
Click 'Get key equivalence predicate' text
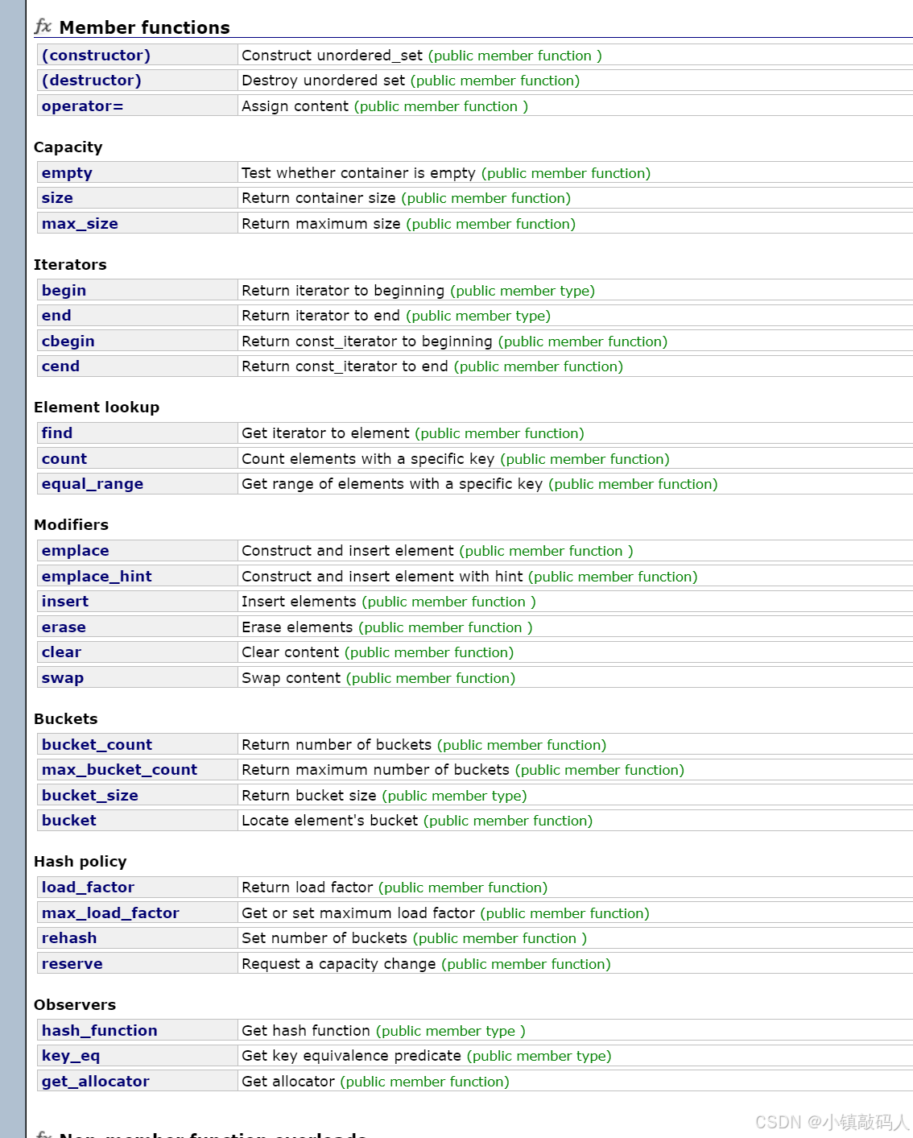click(352, 1056)
